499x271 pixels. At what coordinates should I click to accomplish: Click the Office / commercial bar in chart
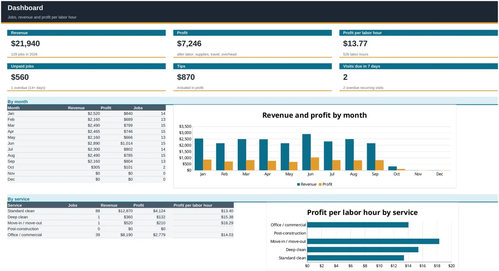coord(358,225)
